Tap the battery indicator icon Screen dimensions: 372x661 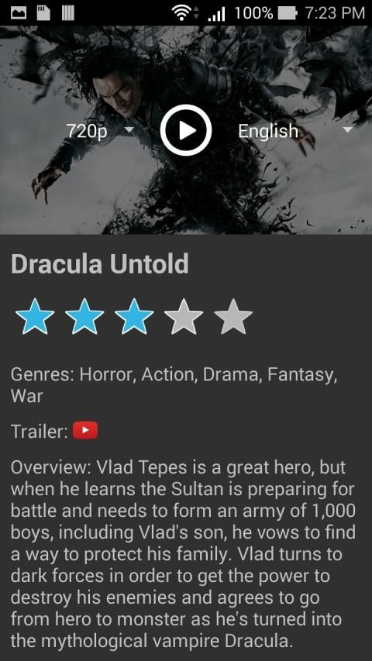(x=288, y=13)
